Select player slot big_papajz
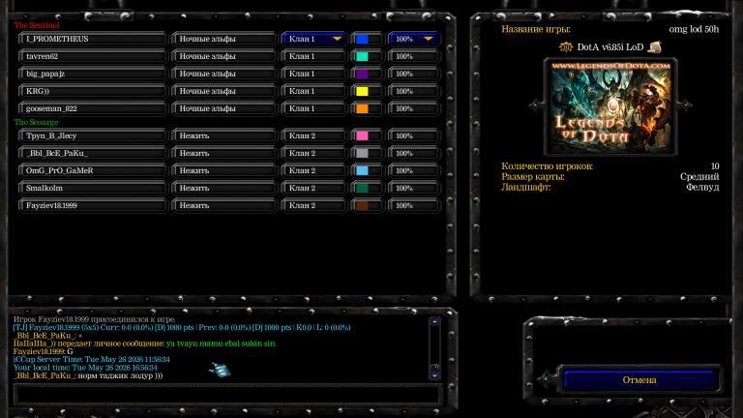 pos(93,74)
